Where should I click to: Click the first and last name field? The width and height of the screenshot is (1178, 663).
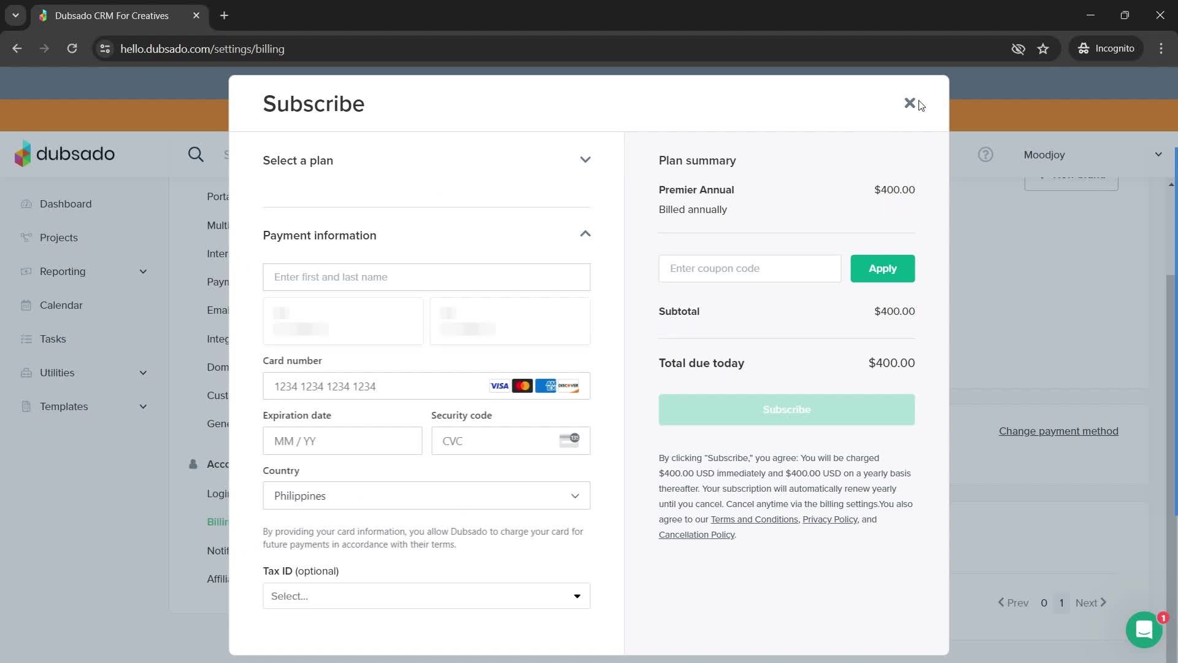tap(426, 277)
